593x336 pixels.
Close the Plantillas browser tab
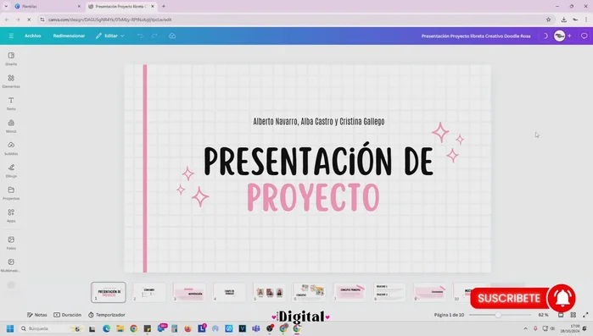click(79, 7)
